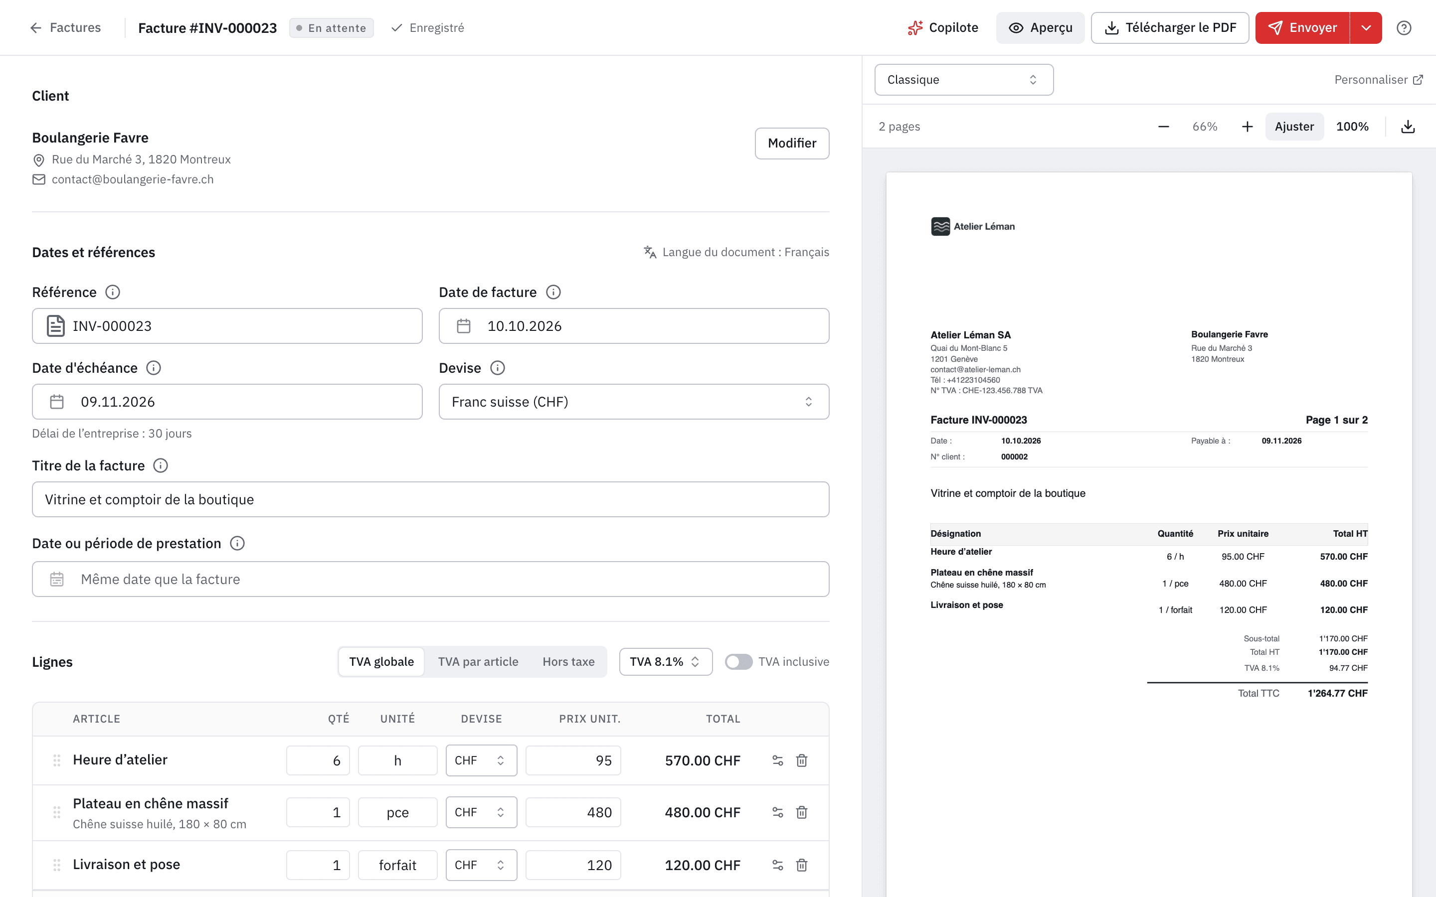The image size is (1436, 897).
Task: Download the preview using the download icon
Action: (1408, 127)
